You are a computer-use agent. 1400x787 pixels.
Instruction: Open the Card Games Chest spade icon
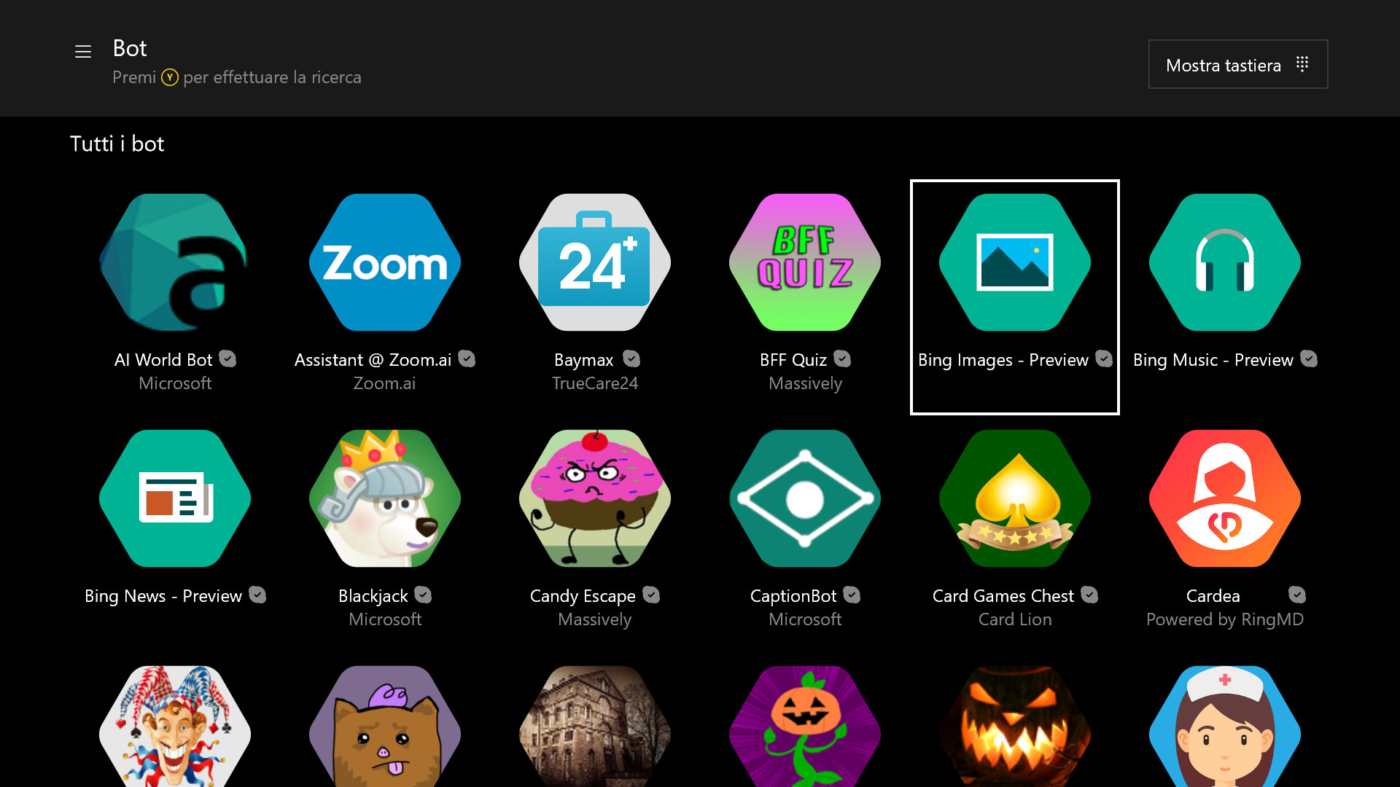click(x=1015, y=498)
